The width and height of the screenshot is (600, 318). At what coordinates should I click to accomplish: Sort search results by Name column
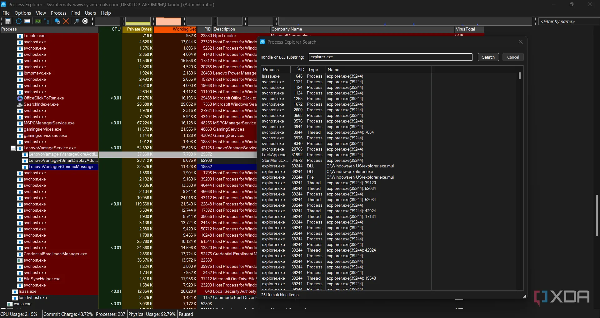click(378, 70)
